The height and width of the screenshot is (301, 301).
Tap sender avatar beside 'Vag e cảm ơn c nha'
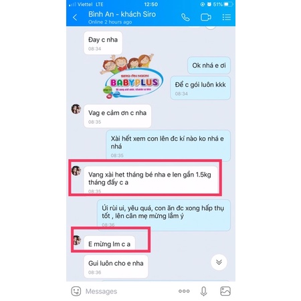[x=76, y=109]
